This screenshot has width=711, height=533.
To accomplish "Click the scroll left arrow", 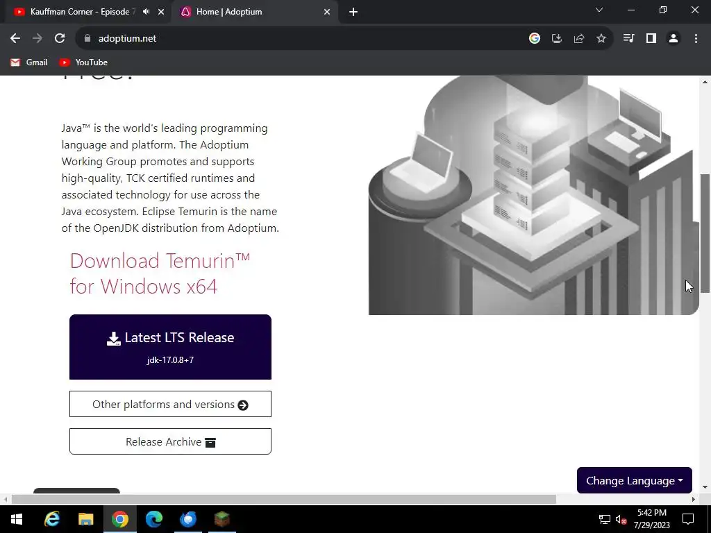I will (x=5, y=500).
